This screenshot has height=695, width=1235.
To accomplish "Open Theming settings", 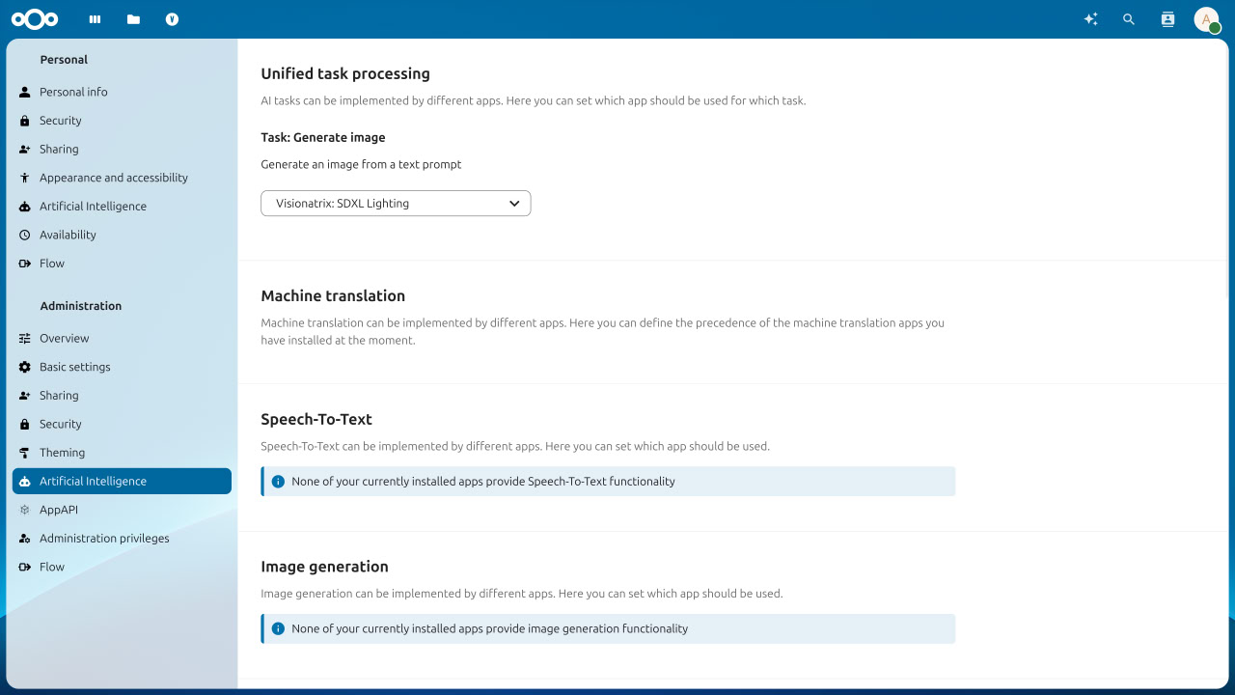I will 122,453.
